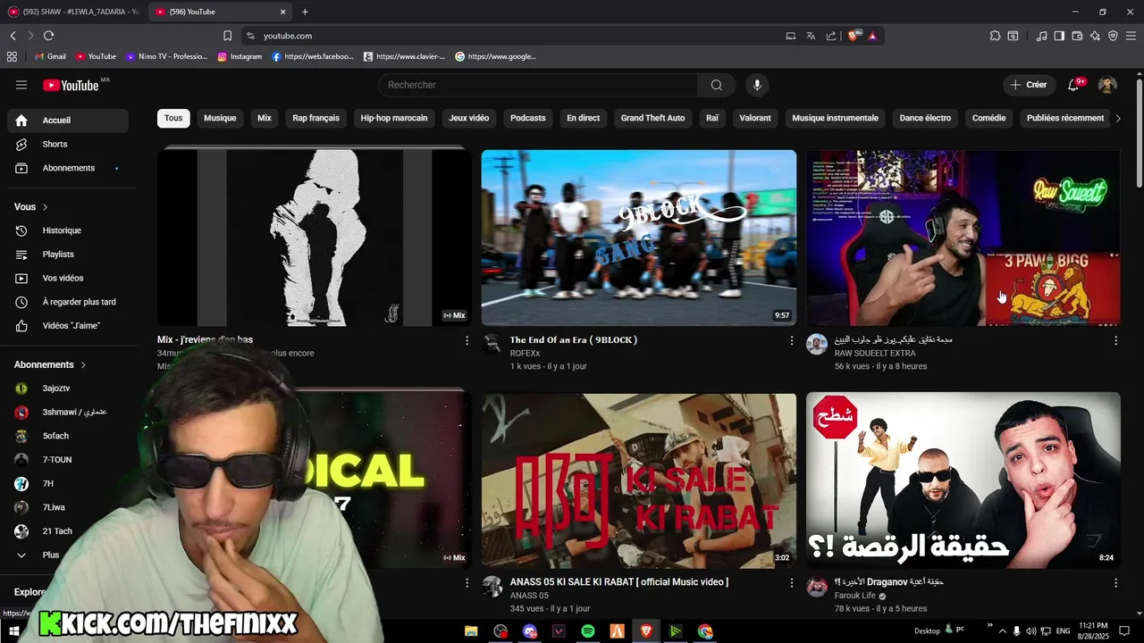Select the Grand Theft Auto chip

(x=652, y=118)
